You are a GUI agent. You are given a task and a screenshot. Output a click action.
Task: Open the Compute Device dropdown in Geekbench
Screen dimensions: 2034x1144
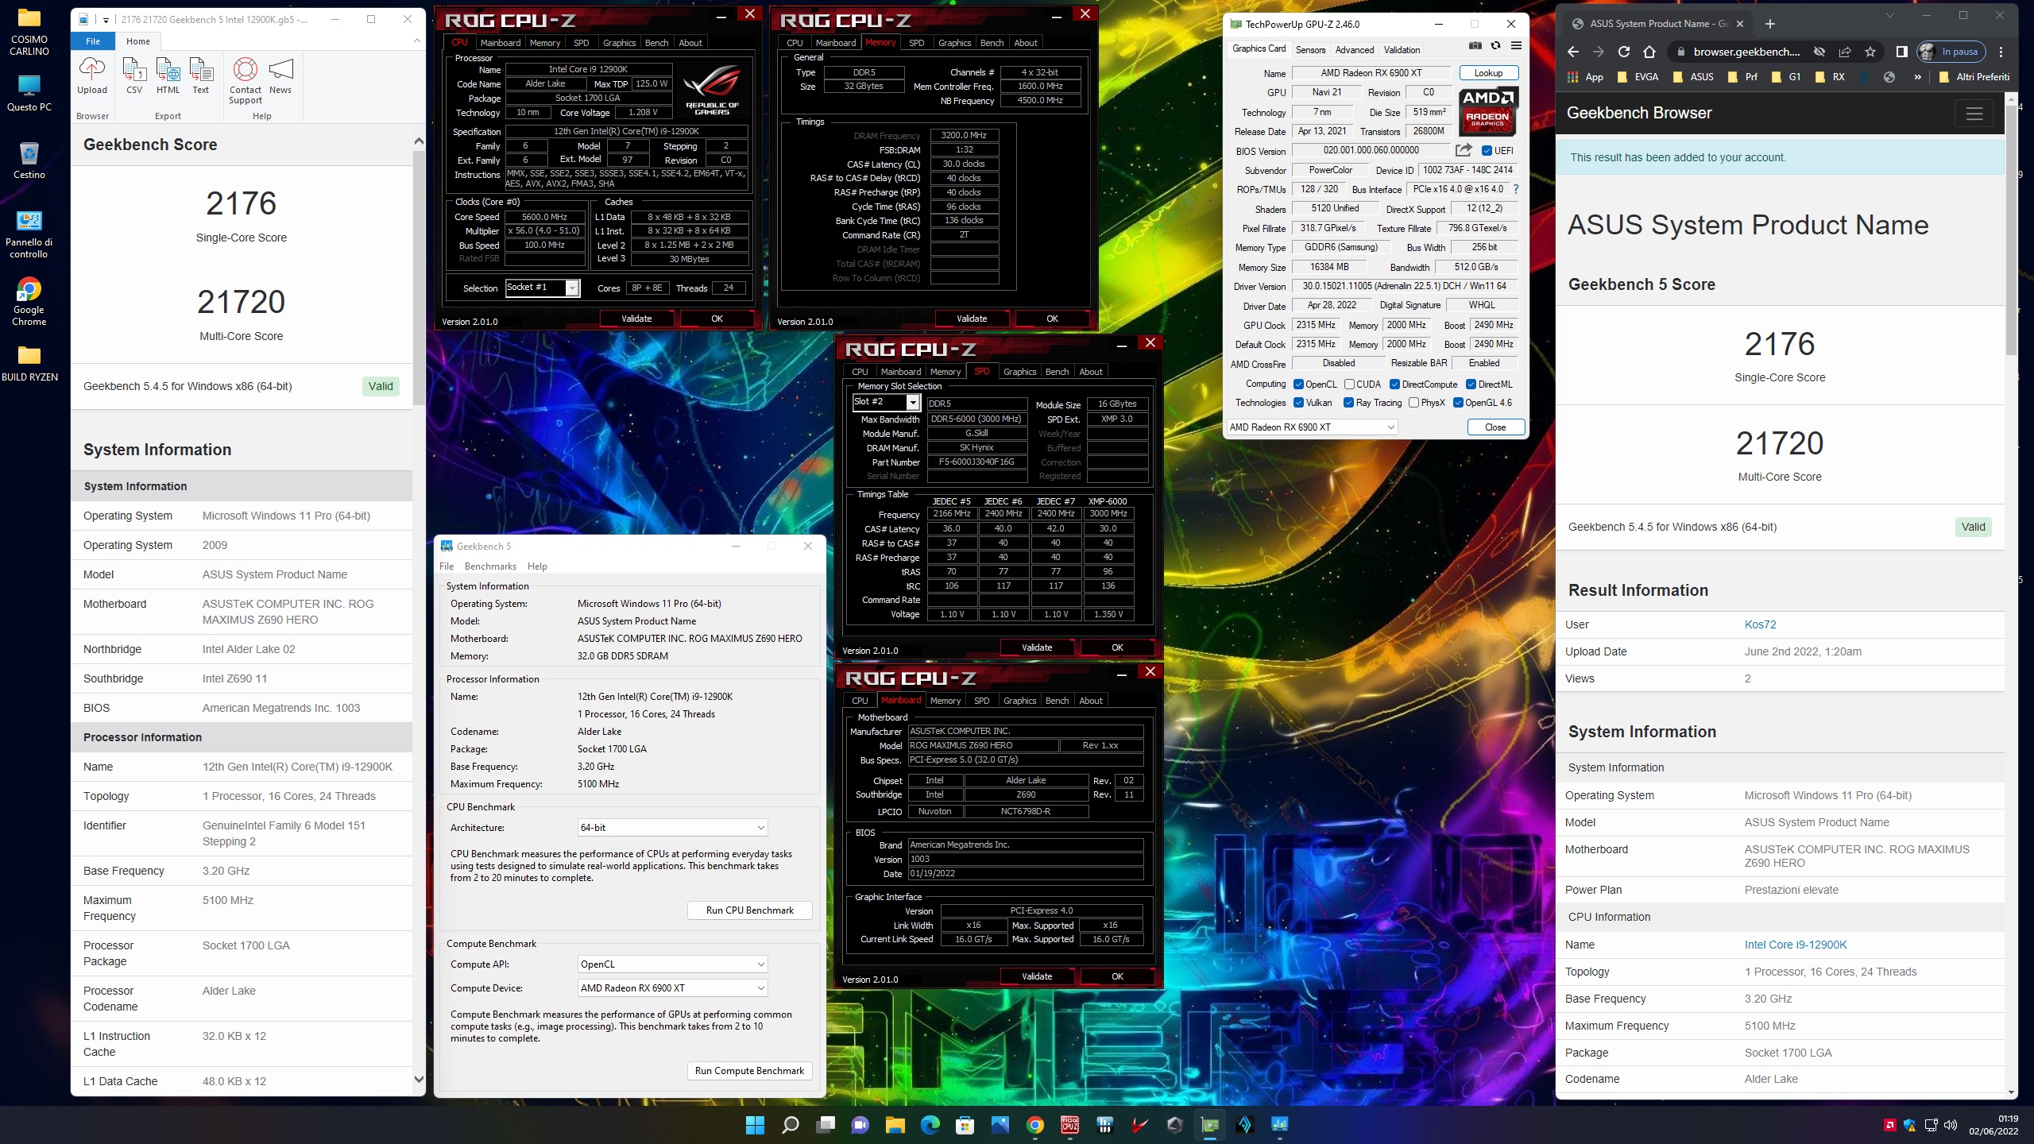click(672, 987)
